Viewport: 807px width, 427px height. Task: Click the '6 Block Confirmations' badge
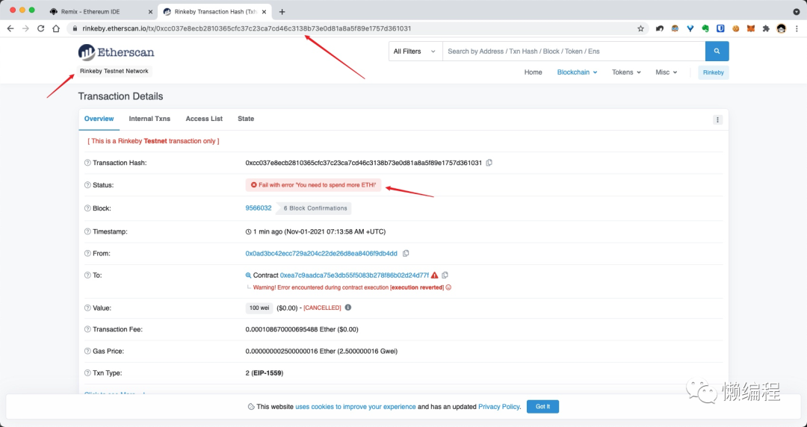pyautogui.click(x=314, y=208)
